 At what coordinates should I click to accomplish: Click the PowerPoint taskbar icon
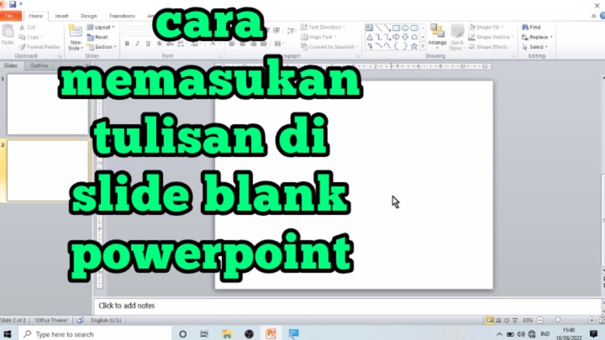(271, 334)
